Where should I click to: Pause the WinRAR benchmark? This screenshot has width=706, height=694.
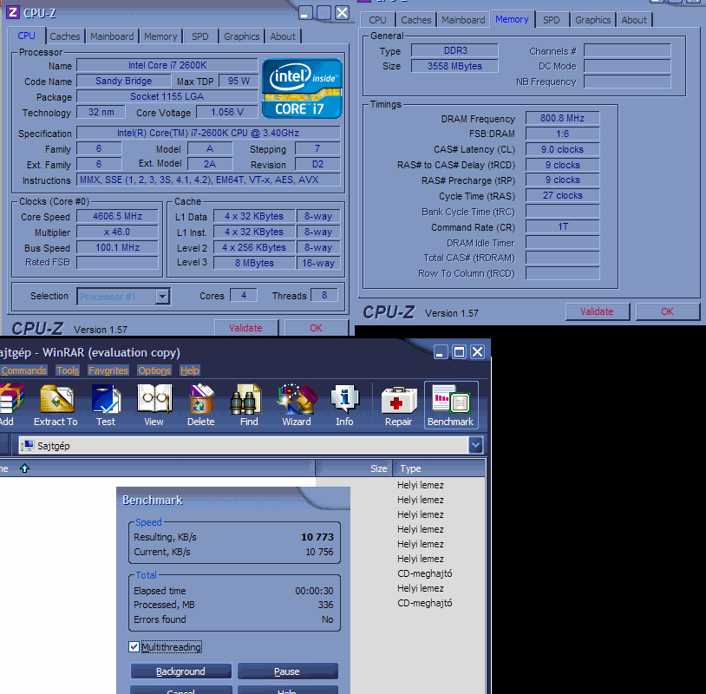coord(287,671)
